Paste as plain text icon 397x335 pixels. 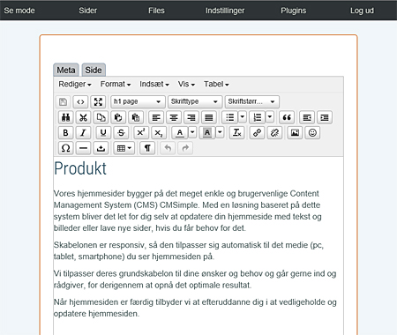click(136, 117)
